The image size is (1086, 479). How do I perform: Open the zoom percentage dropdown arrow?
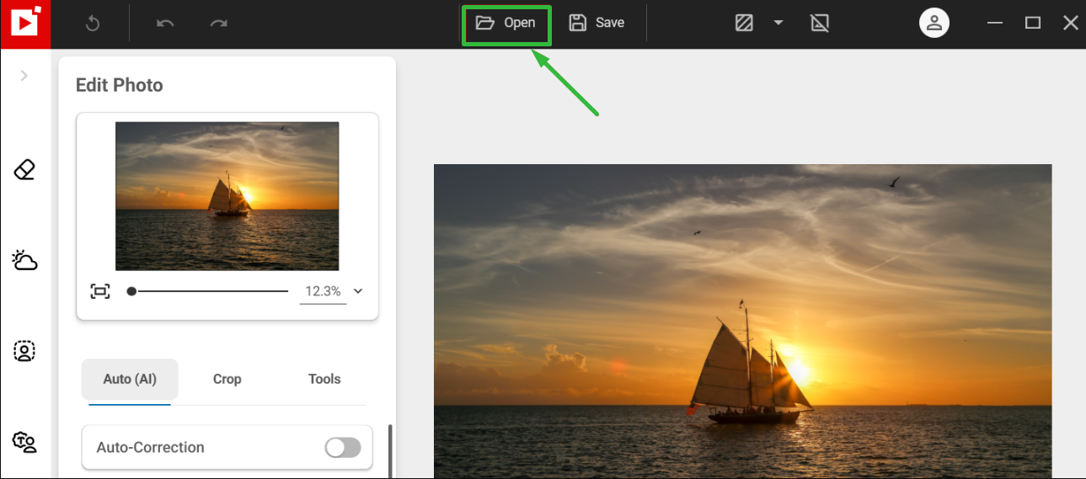click(358, 291)
